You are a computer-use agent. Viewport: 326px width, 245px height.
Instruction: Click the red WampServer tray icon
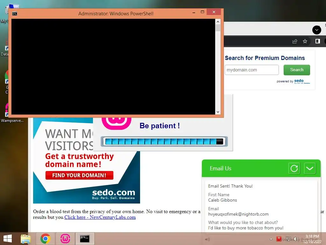[x=279, y=239]
